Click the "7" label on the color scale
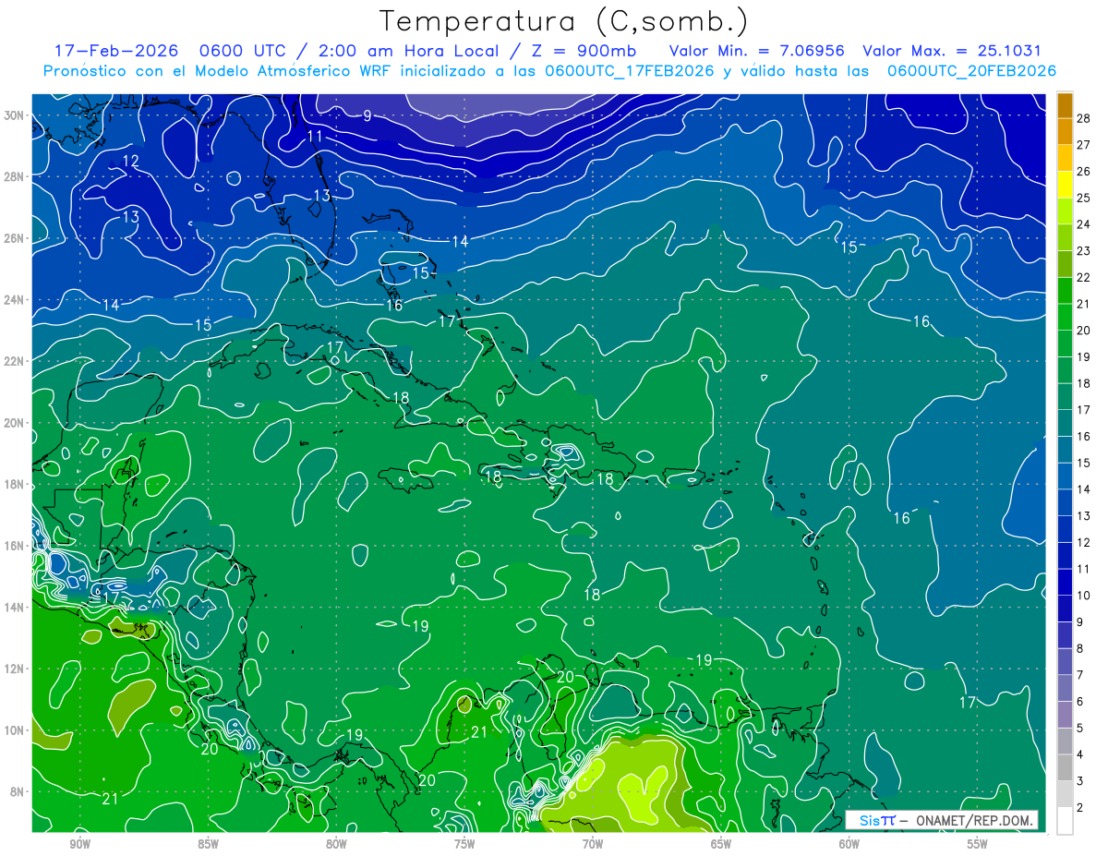Image resolution: width=1108 pixels, height=856 pixels. click(x=1080, y=675)
